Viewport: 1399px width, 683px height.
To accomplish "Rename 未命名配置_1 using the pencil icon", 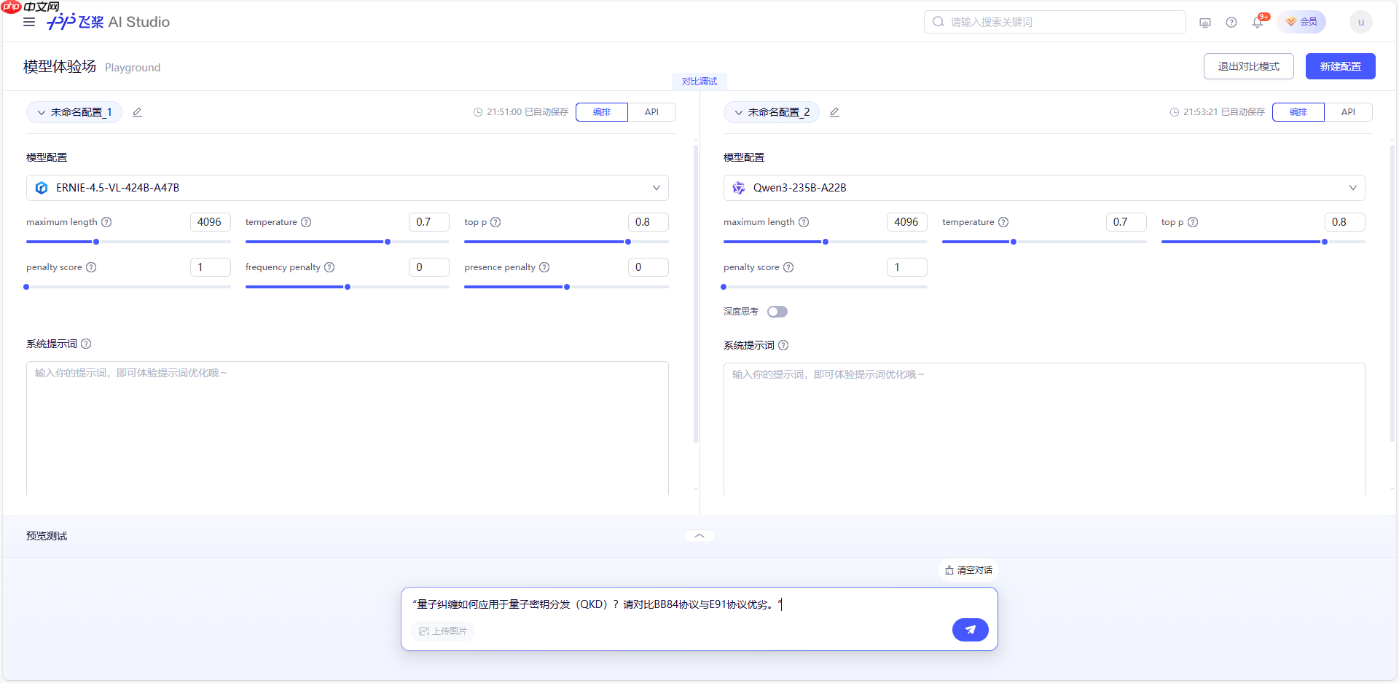I will pyautogui.click(x=137, y=112).
